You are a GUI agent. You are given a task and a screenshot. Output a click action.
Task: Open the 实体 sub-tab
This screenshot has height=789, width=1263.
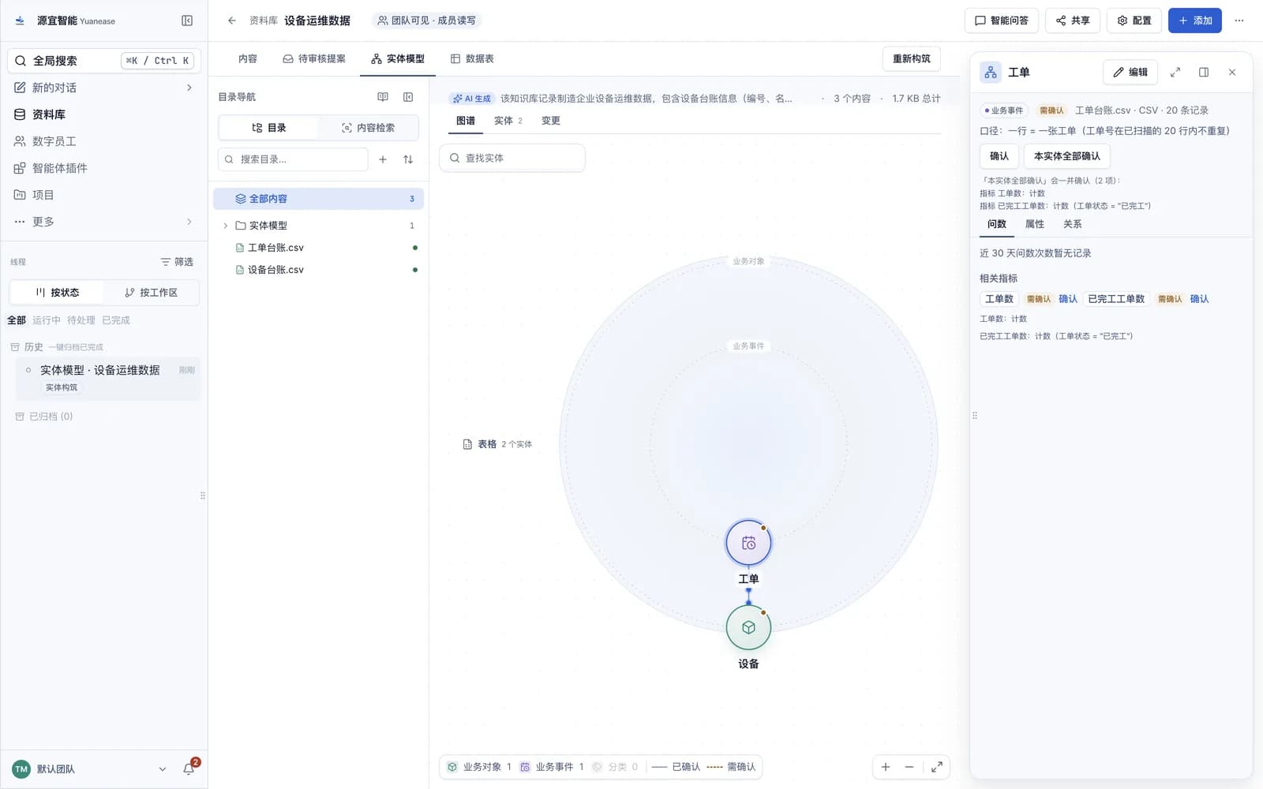click(508, 121)
